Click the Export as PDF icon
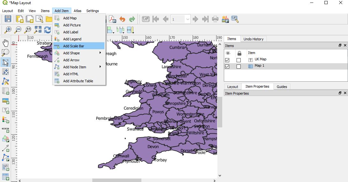 point(113,19)
